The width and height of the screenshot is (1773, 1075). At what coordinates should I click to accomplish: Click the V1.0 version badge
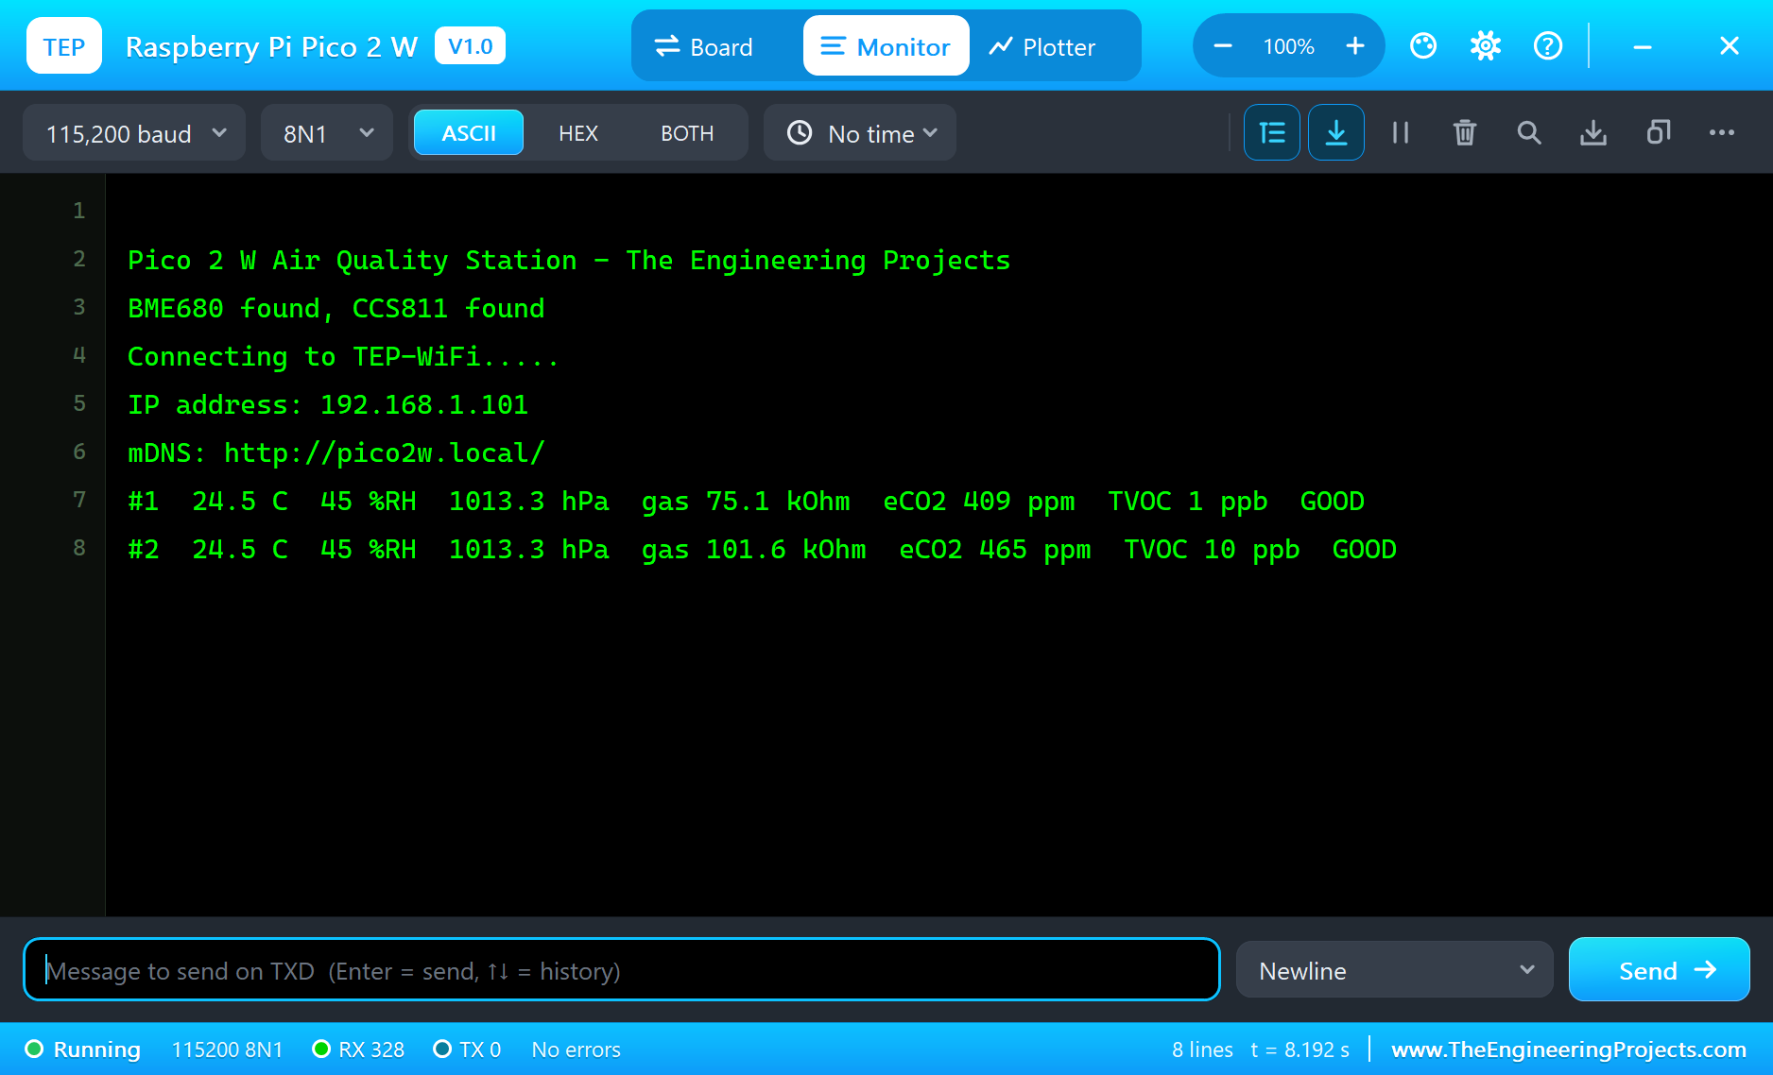click(470, 45)
